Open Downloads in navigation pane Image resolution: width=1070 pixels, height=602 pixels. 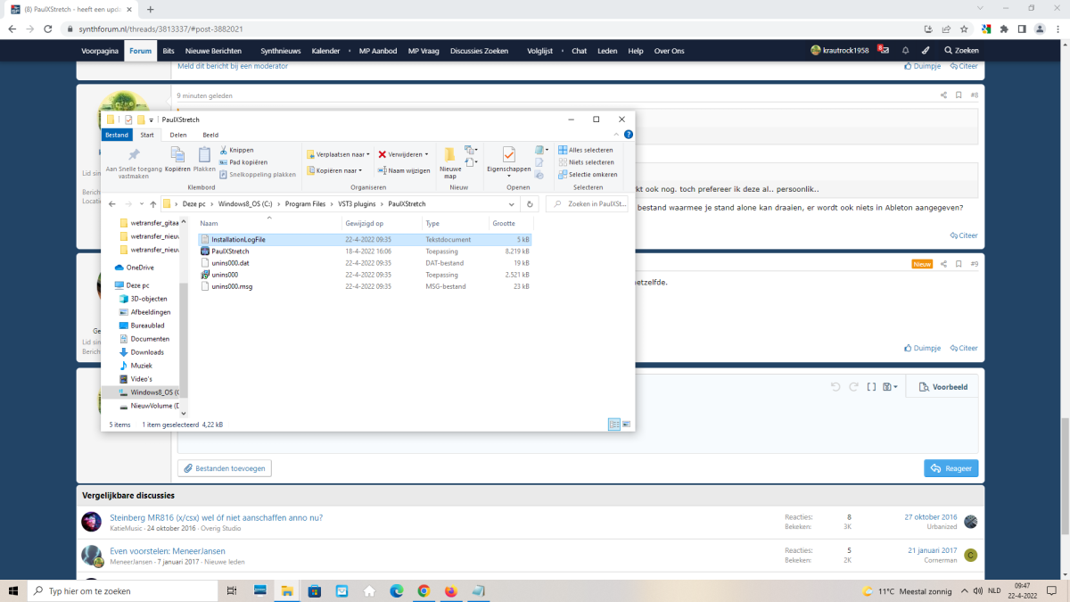tap(146, 352)
